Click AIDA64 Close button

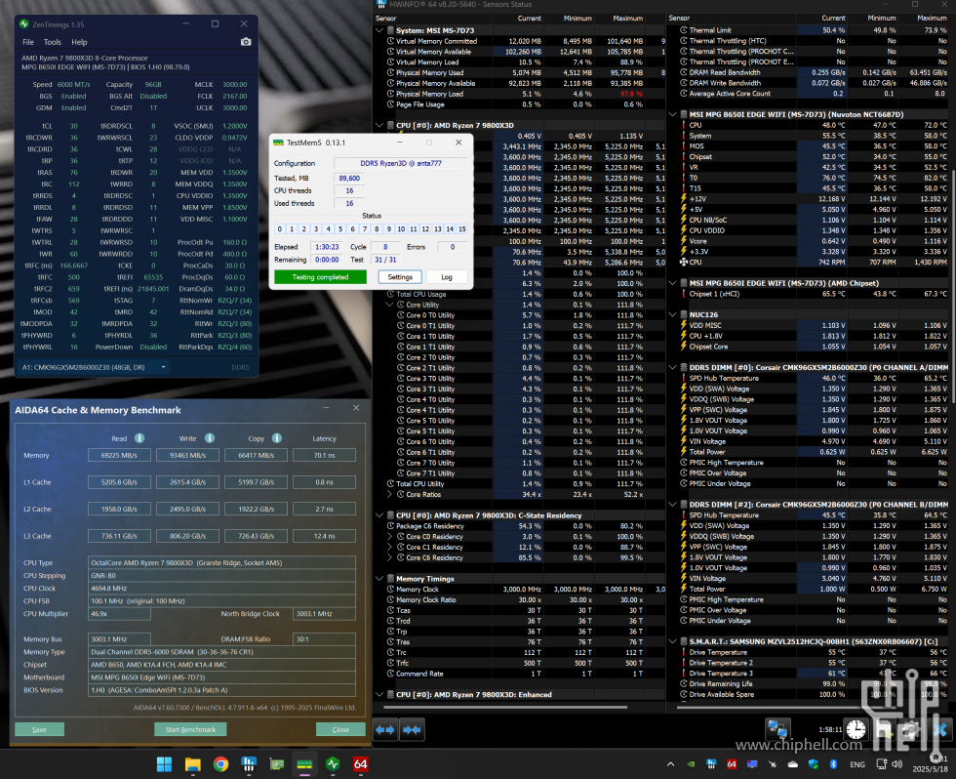pyautogui.click(x=340, y=729)
